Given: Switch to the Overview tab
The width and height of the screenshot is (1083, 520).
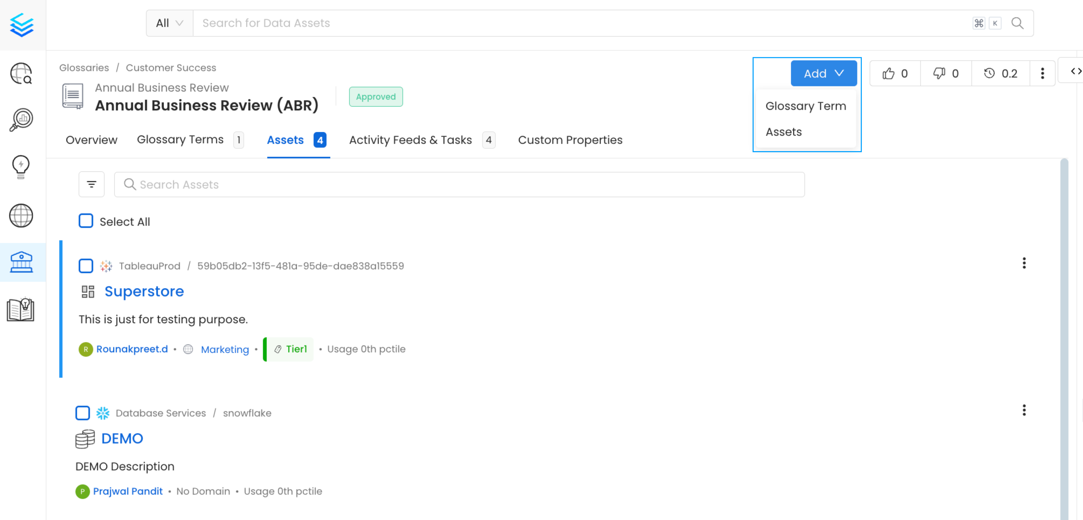Looking at the screenshot, I should pyautogui.click(x=91, y=139).
